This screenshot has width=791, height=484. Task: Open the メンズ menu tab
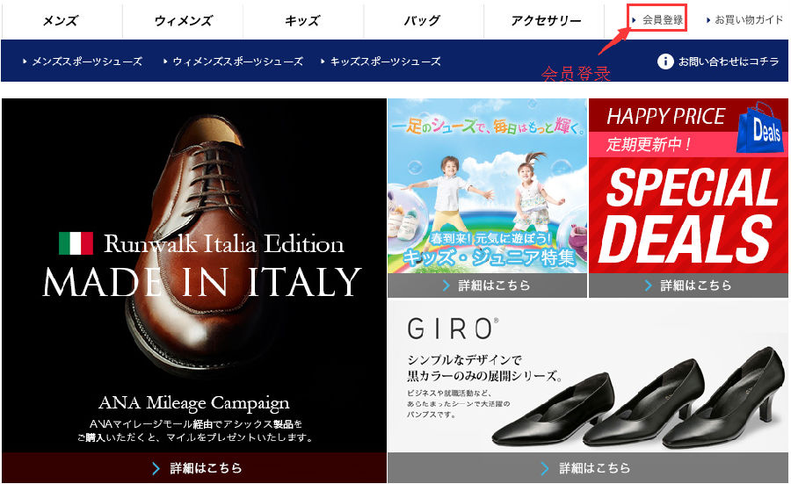62,21
